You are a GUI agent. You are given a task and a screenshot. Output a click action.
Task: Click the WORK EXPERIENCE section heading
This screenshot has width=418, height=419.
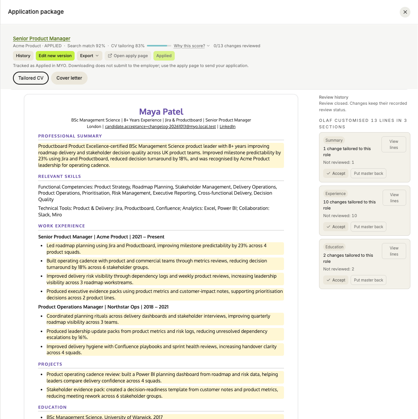pyautogui.click(x=61, y=226)
